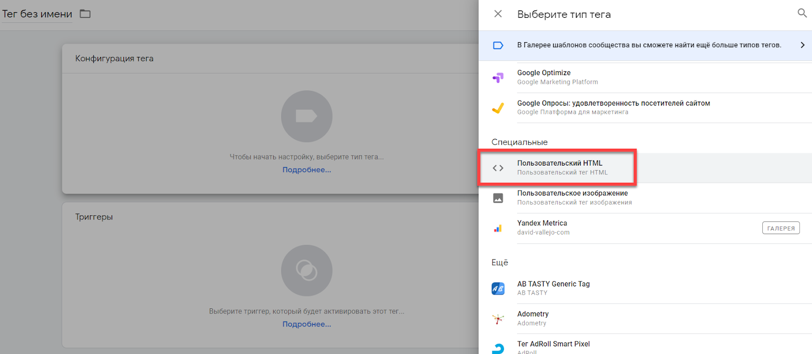
Task: Click the tag configuration placeholder circle icon
Action: point(307,116)
